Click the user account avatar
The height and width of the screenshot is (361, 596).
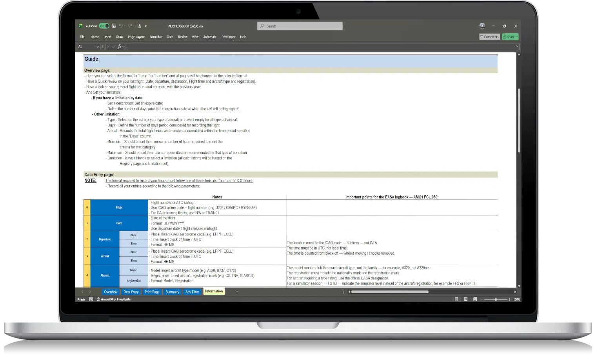click(482, 26)
